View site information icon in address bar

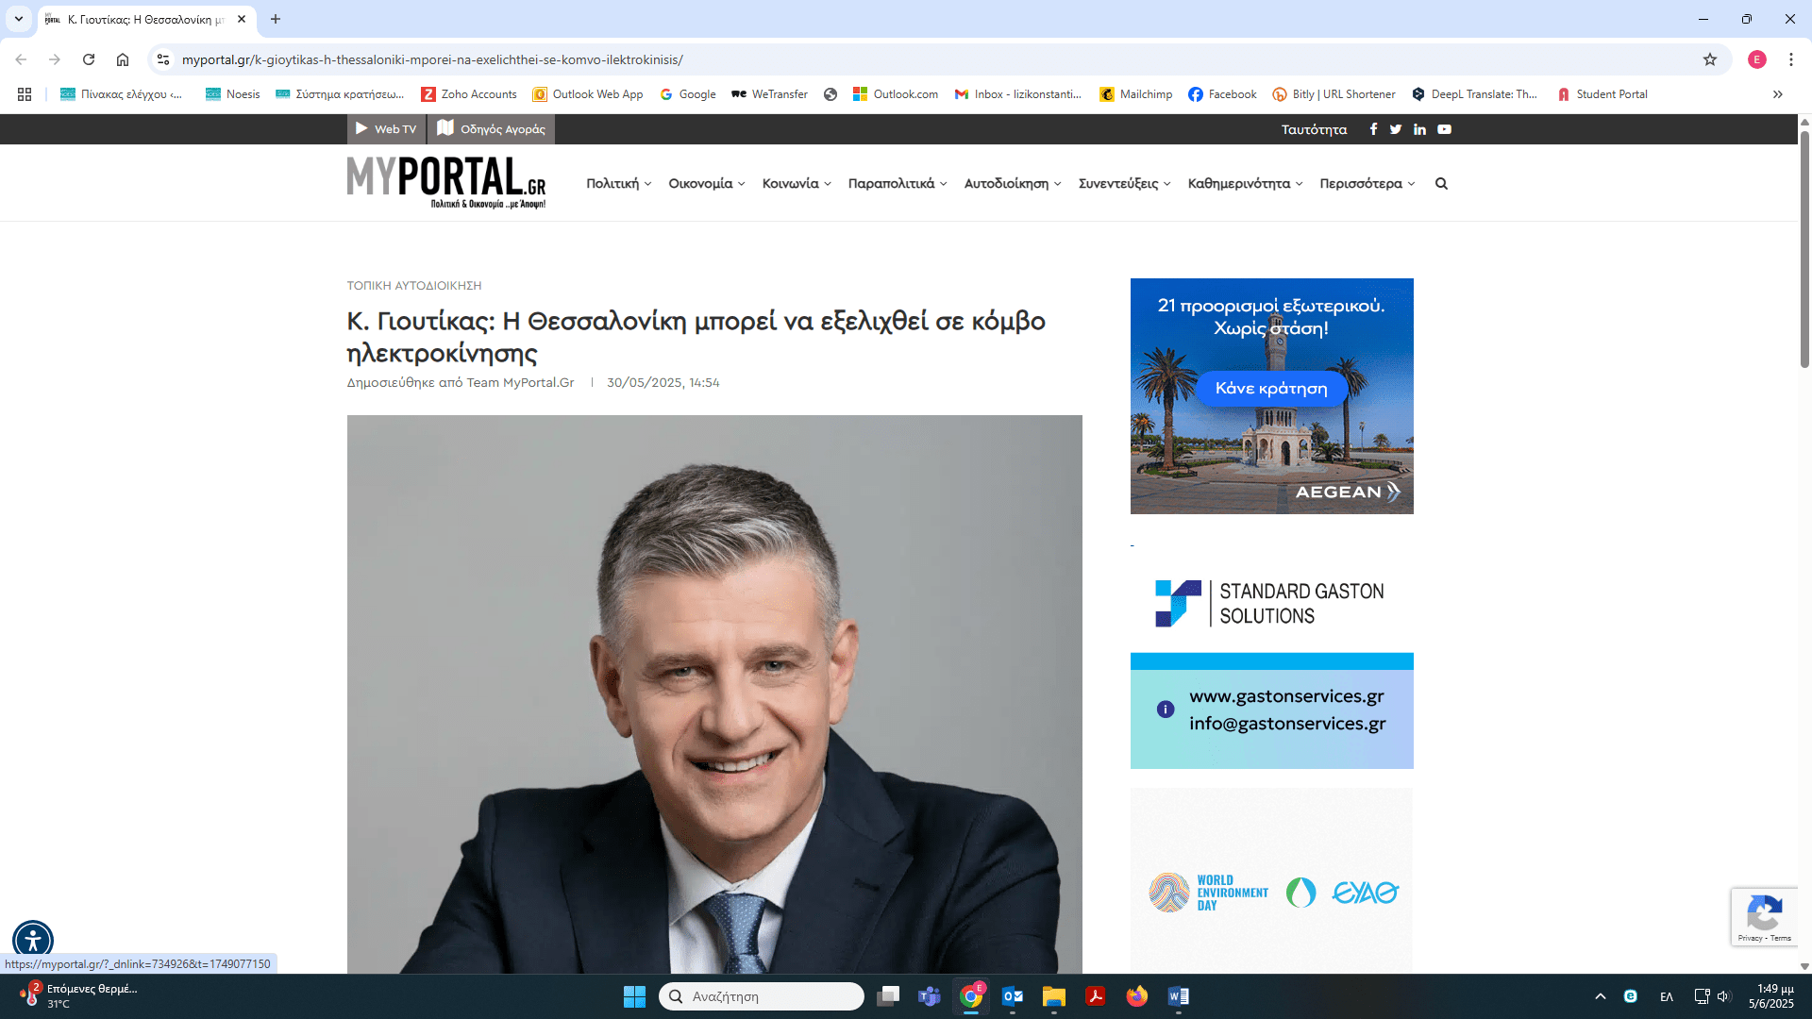[163, 59]
